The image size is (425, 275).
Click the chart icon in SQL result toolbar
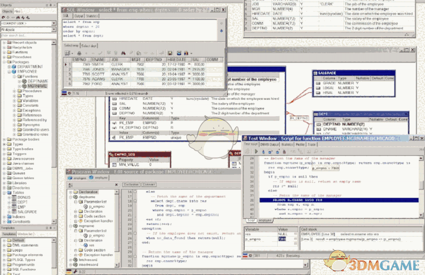[186, 53]
